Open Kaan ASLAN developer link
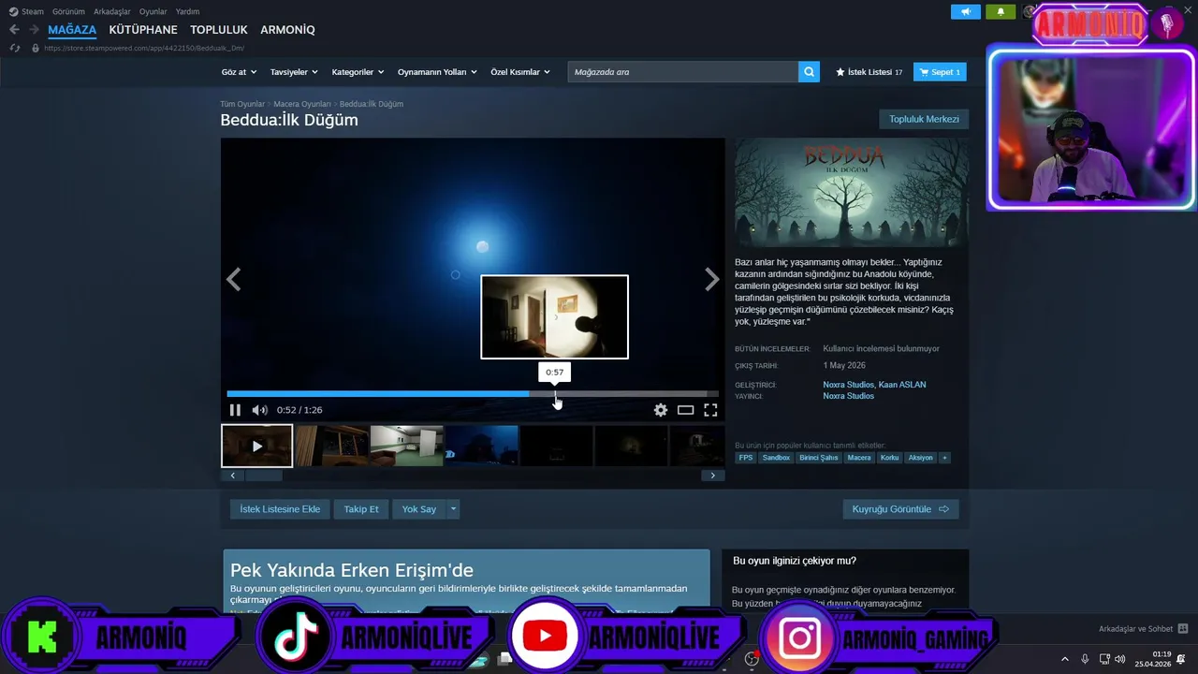Image resolution: width=1198 pixels, height=674 pixels. tap(902, 385)
